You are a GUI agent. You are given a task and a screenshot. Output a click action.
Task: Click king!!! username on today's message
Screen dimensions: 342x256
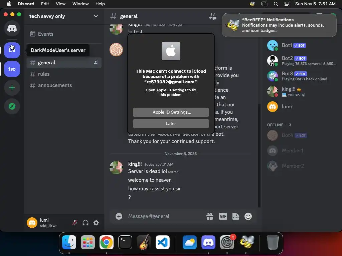135,164
